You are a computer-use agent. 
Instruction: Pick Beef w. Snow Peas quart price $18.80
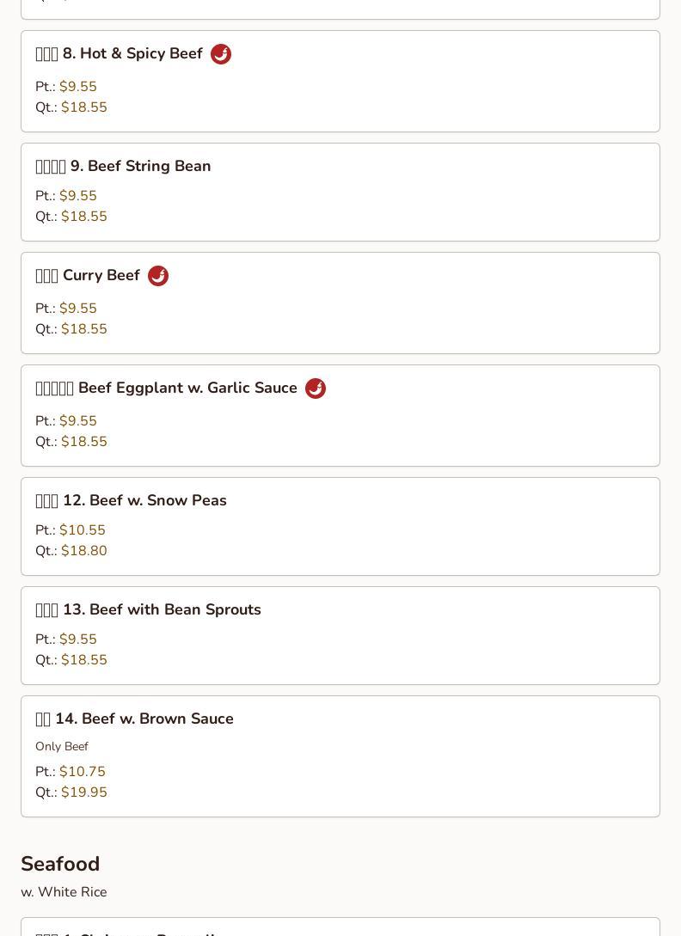tap(84, 551)
